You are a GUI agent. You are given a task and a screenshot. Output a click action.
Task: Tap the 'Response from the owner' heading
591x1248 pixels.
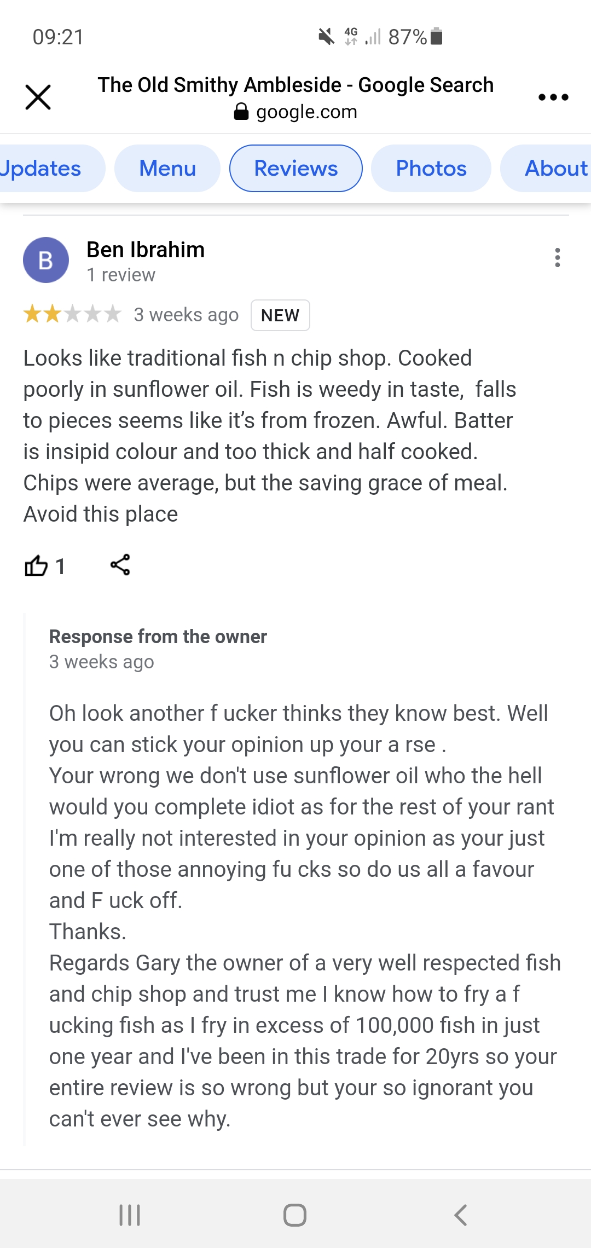pos(158,637)
